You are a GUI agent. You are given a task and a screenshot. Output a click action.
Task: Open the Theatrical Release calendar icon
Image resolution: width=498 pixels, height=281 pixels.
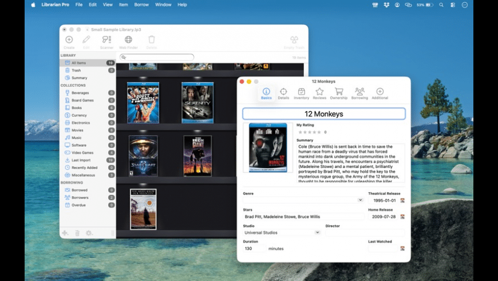pos(402,201)
